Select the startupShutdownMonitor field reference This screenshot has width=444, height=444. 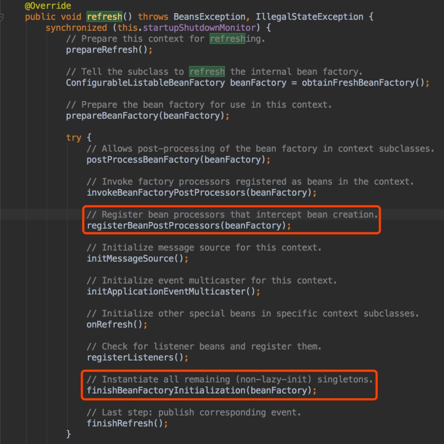199,28
